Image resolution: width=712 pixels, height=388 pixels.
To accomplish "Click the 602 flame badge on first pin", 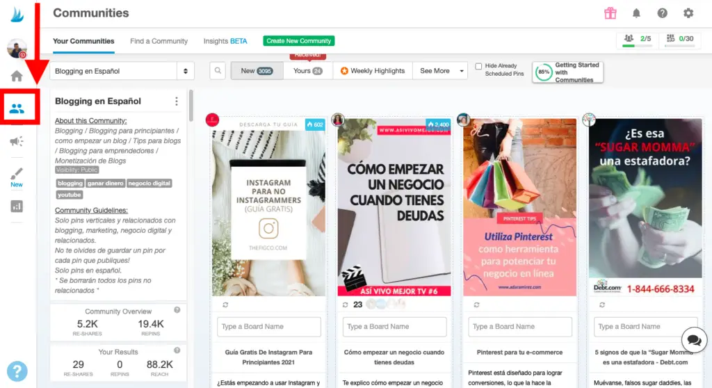I will 315,124.
